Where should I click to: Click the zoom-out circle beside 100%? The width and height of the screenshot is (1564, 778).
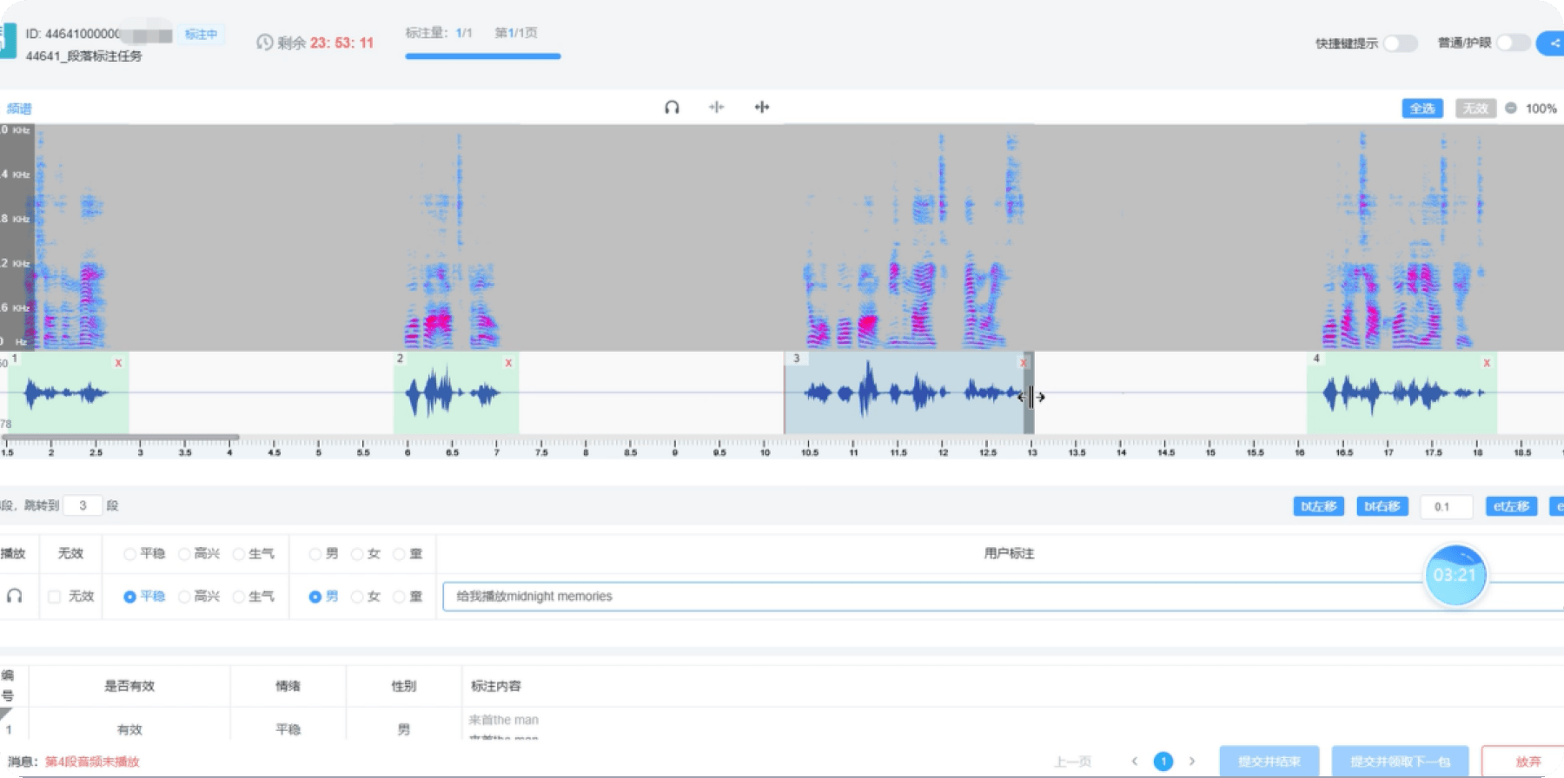(1511, 109)
